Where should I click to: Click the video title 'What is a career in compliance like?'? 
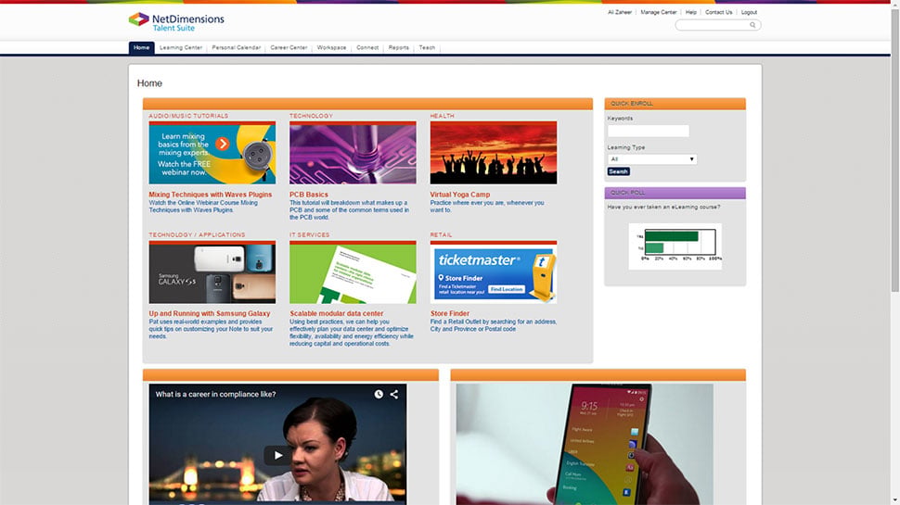click(x=216, y=395)
